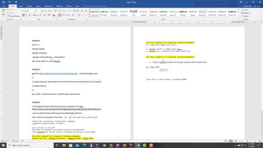Click the Tell me what you want field

[x=95, y=6]
